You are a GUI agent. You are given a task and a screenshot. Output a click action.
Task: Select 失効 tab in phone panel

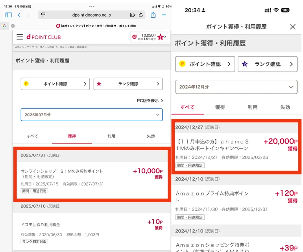coord(285,107)
